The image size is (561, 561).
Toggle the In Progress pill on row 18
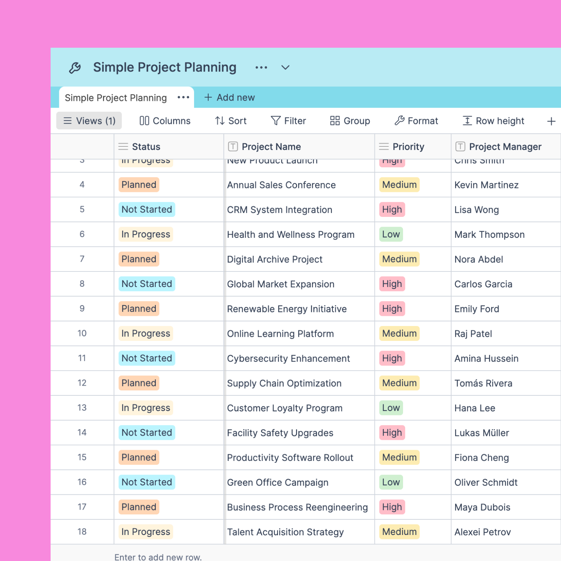coord(145,532)
